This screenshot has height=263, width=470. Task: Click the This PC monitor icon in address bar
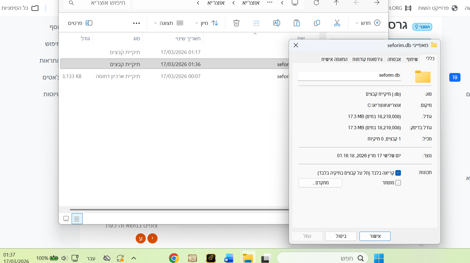[x=295, y=3]
